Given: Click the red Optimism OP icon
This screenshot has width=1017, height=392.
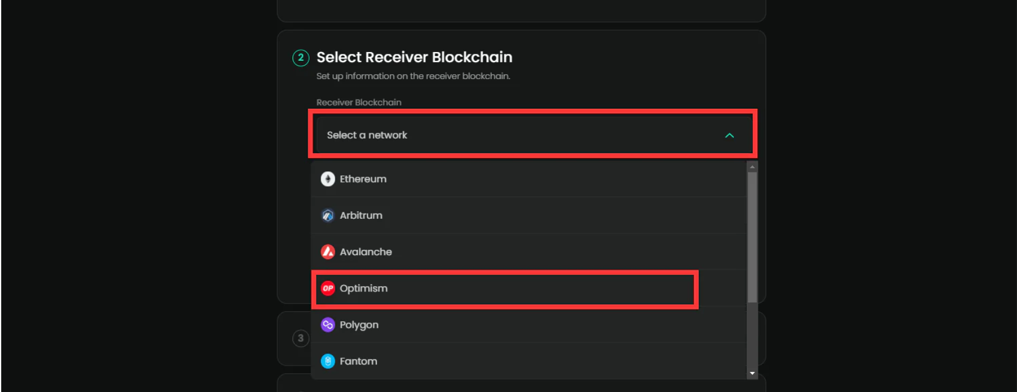Looking at the screenshot, I should 328,288.
